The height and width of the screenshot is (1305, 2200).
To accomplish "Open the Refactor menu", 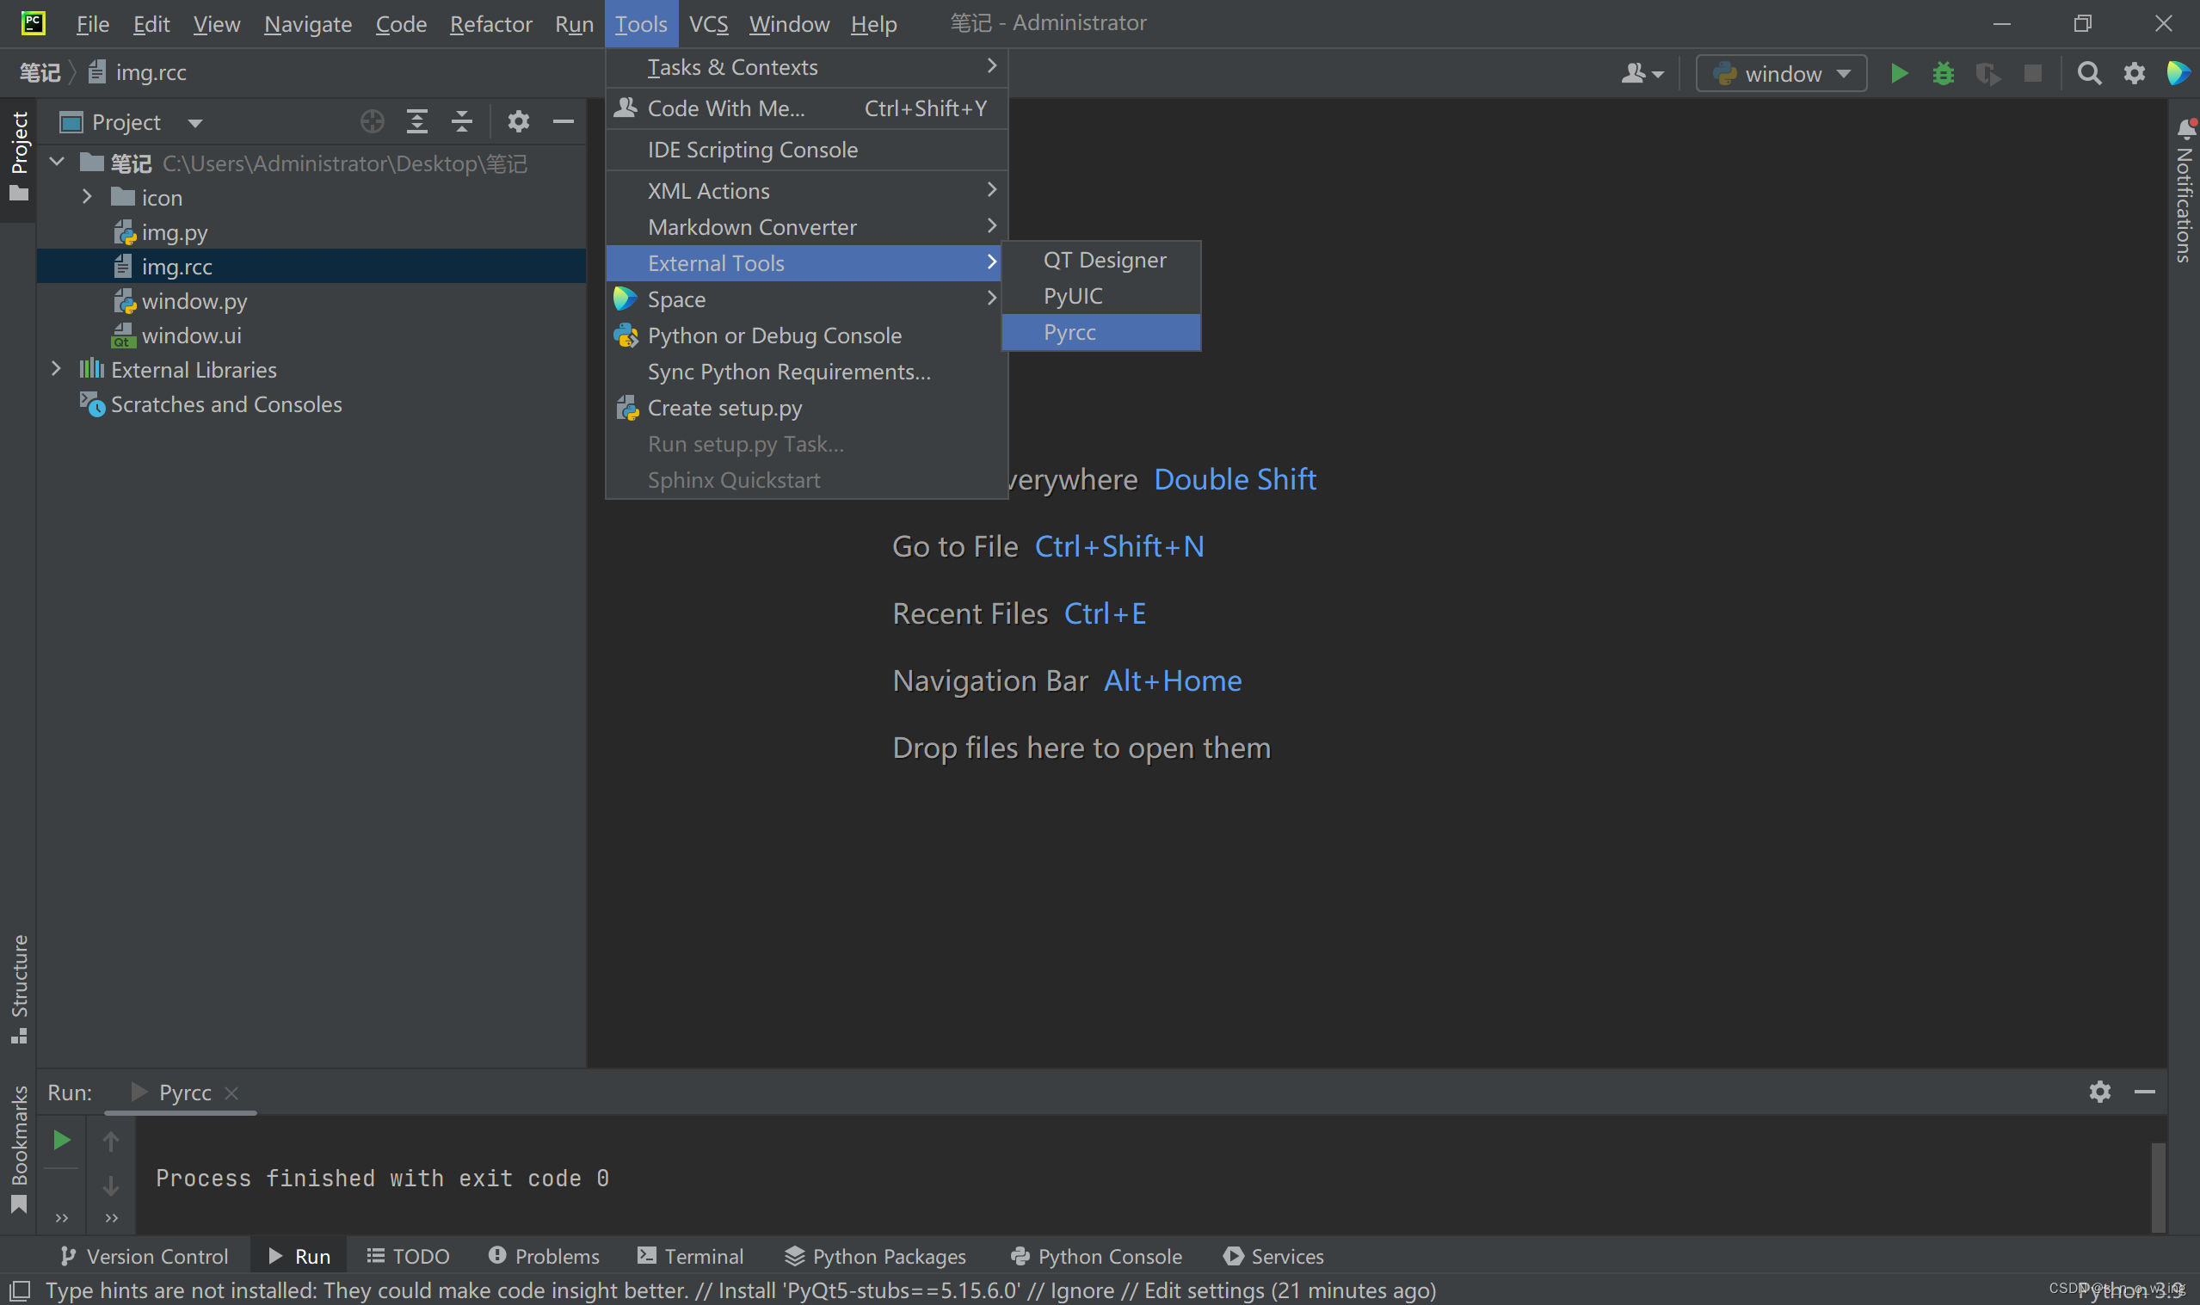I will point(490,24).
